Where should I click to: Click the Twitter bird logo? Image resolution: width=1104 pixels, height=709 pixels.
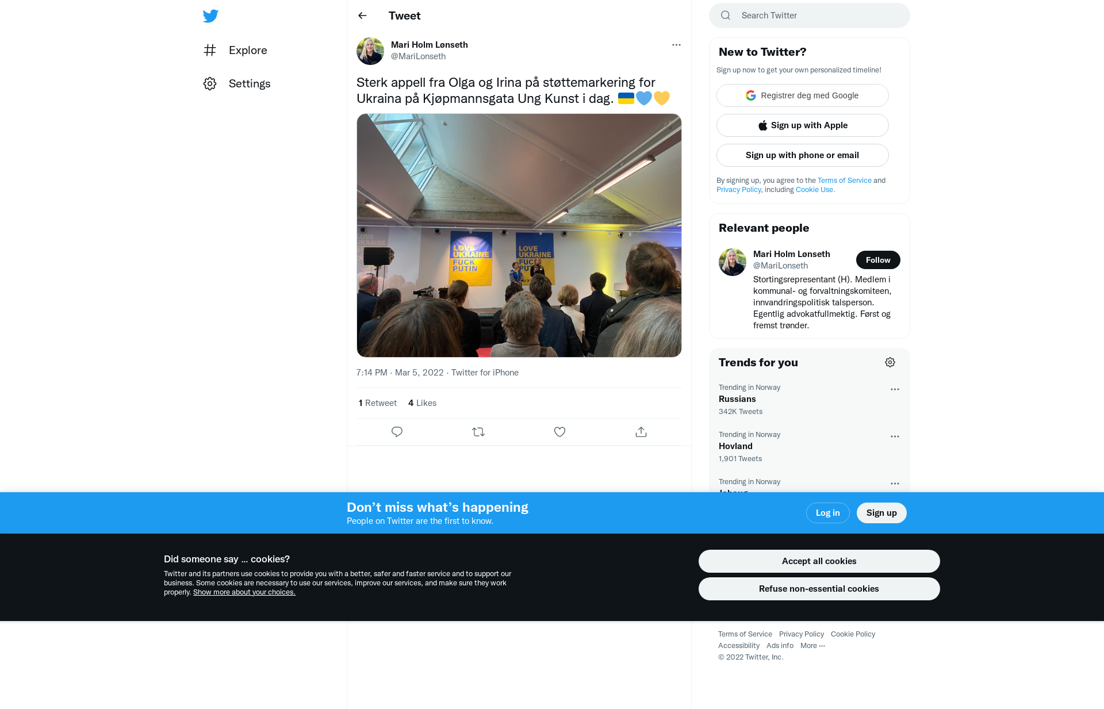[210, 16]
